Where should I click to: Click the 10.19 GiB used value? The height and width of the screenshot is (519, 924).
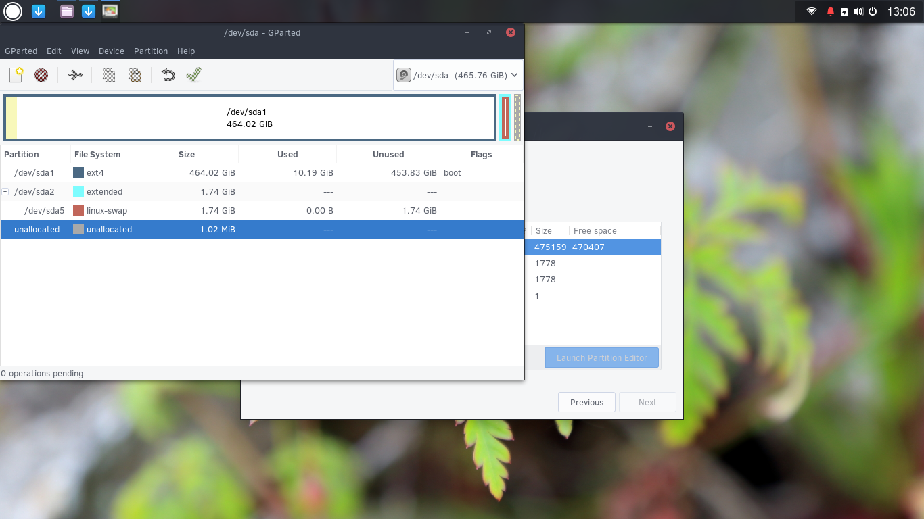[313, 173]
